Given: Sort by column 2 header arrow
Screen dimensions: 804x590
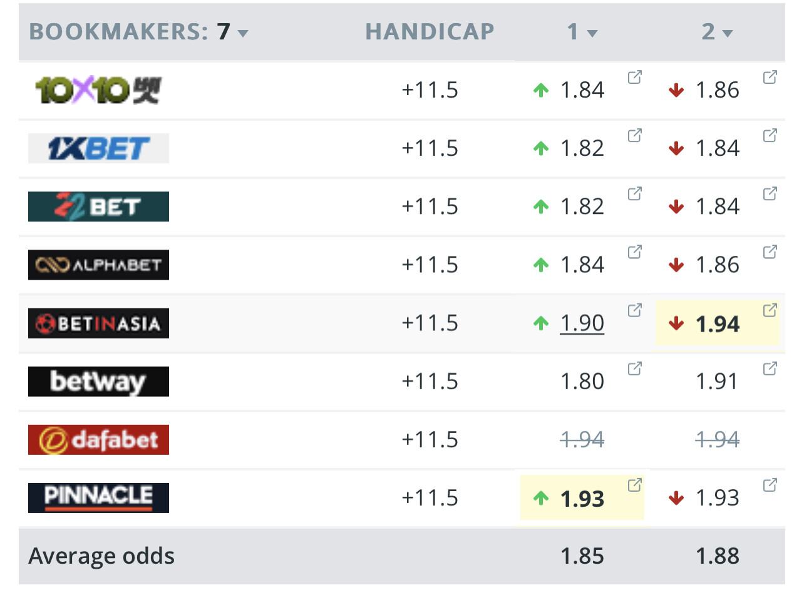Looking at the screenshot, I should pyautogui.click(x=727, y=33).
